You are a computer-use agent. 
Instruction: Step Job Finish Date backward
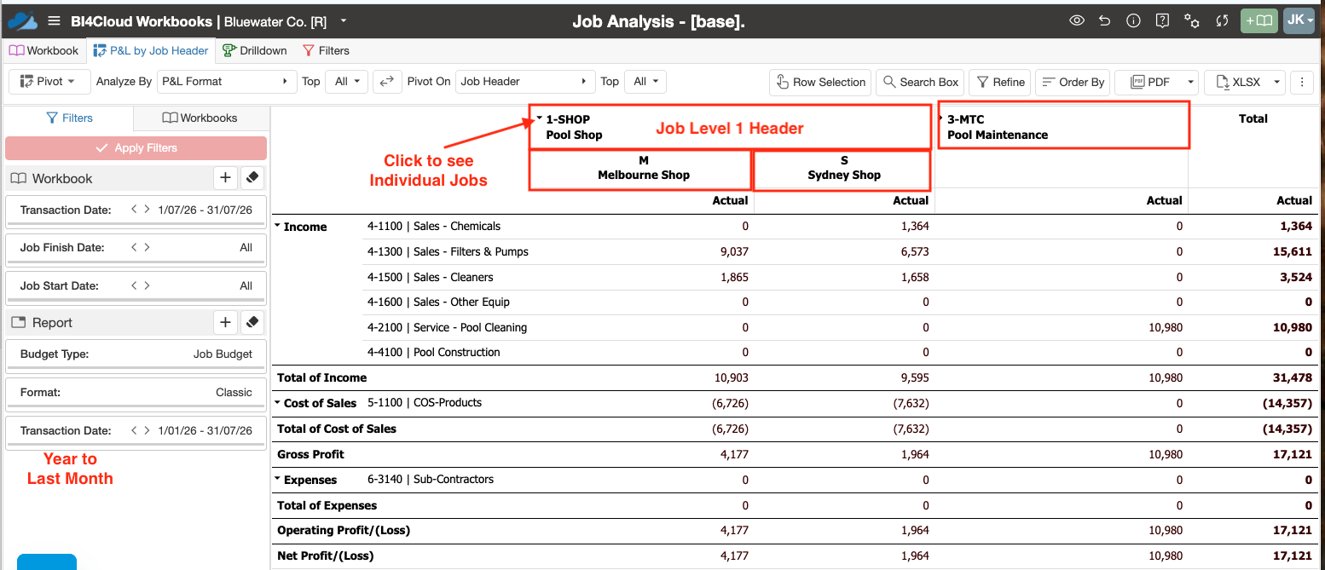134,247
